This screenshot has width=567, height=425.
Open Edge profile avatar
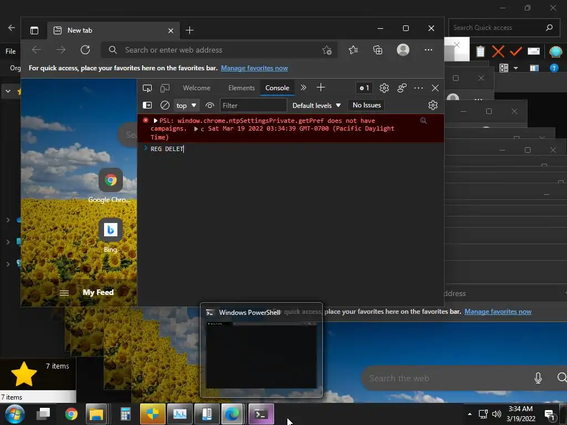(403, 50)
